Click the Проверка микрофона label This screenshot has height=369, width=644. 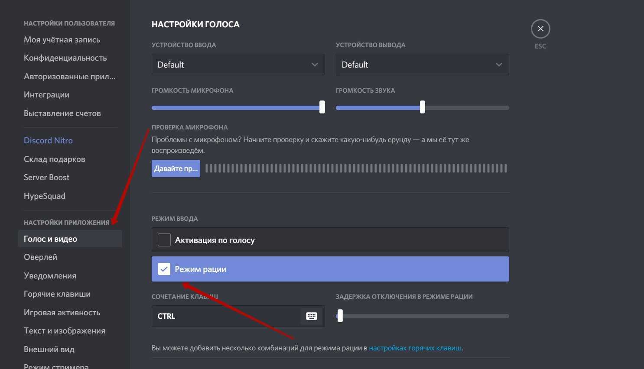tap(189, 127)
